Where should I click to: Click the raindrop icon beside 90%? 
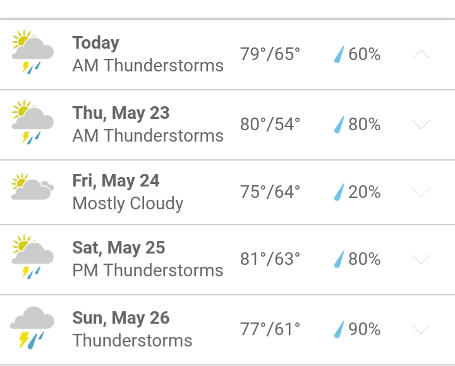pos(339,329)
